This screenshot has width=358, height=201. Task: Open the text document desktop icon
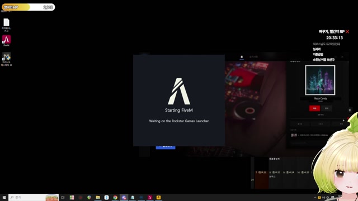point(6,22)
